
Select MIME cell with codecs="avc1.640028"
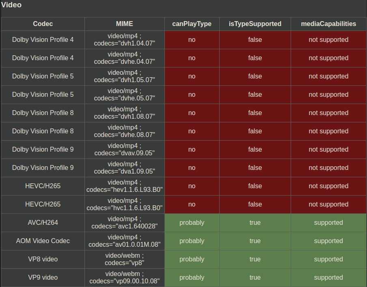pos(125,222)
